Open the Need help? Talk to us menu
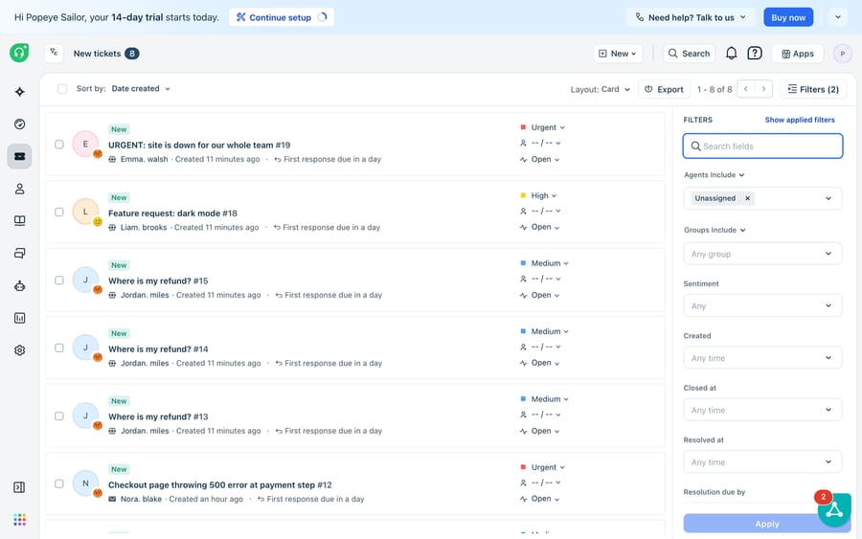 point(691,17)
